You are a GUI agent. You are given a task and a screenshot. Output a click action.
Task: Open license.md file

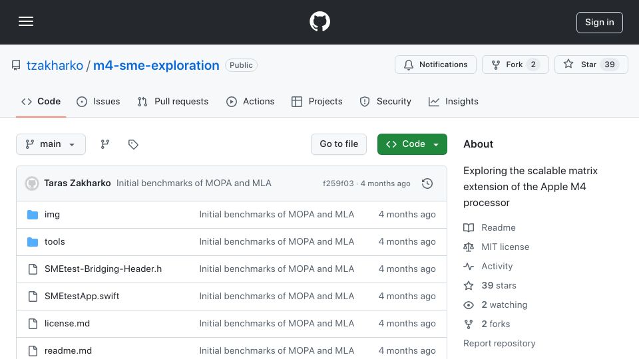[67, 324]
